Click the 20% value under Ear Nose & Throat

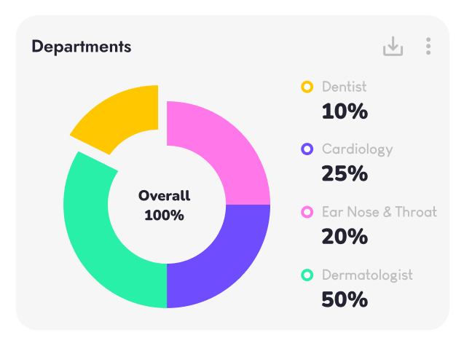345,237
